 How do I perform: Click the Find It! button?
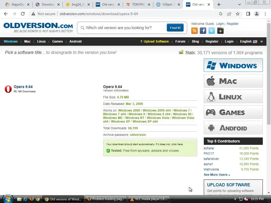(175, 27)
